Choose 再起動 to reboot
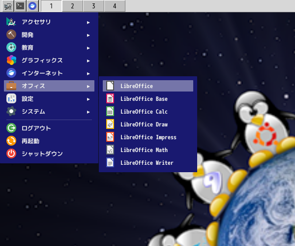295x246 pixels. tap(49, 141)
